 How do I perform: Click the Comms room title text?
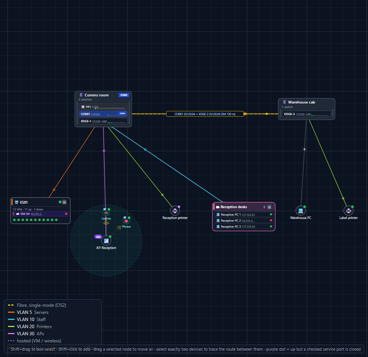point(97,95)
